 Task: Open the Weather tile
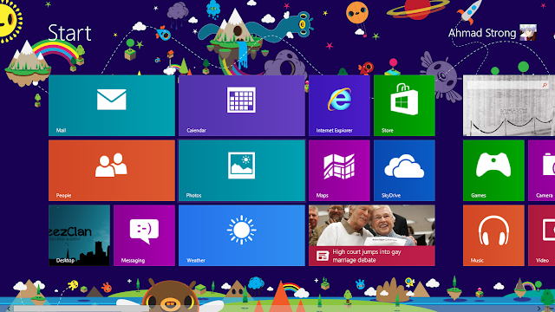click(x=242, y=235)
